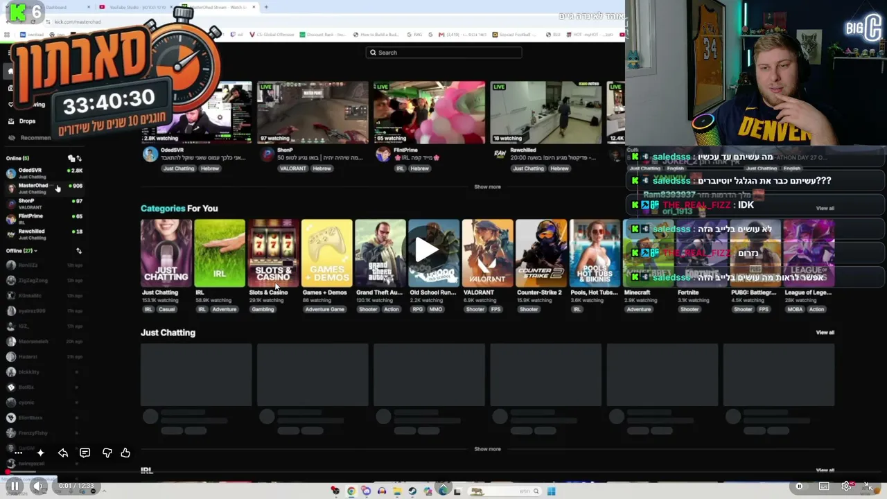887x499 pixels.
Task: Click the Gambling tag under Slots & Casino
Action: point(263,309)
